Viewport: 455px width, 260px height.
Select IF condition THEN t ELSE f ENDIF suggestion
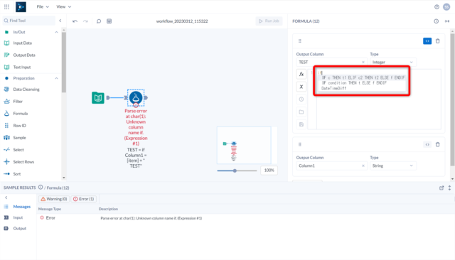(x=354, y=83)
